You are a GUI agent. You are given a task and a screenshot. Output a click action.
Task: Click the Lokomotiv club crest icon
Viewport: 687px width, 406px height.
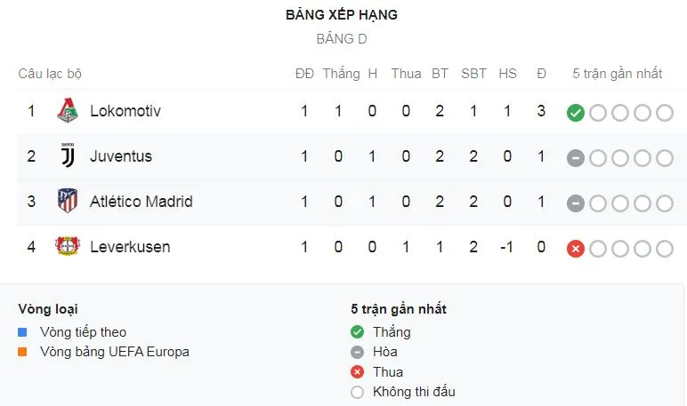tap(68, 111)
